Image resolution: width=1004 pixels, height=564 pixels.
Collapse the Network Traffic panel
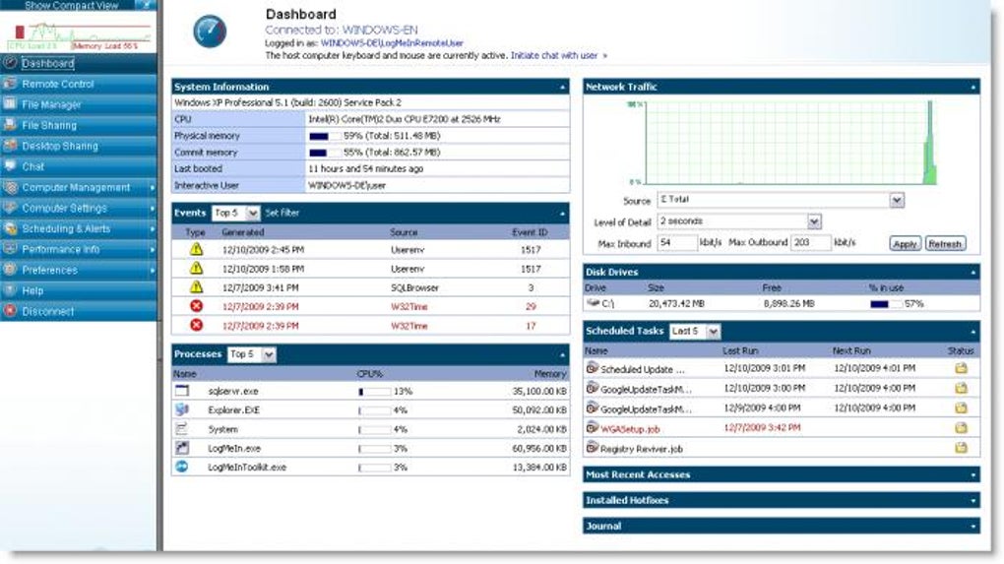tap(973, 87)
